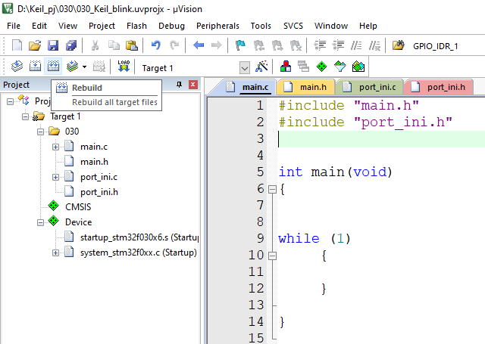The height and width of the screenshot is (344, 485).
Task: Clear all bookmarks icon
Action: [296, 45]
